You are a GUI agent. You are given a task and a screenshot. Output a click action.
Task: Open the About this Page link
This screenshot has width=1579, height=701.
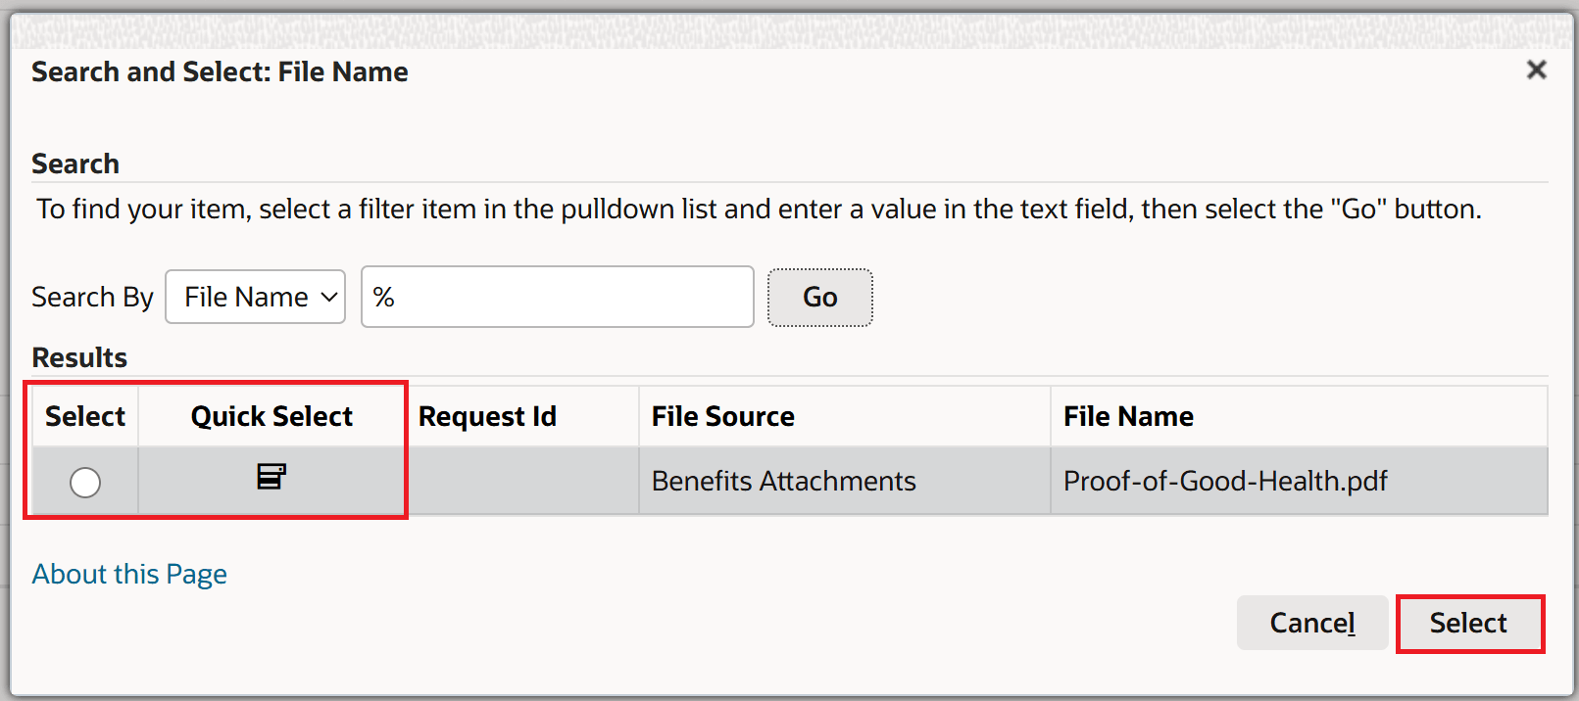point(129,574)
